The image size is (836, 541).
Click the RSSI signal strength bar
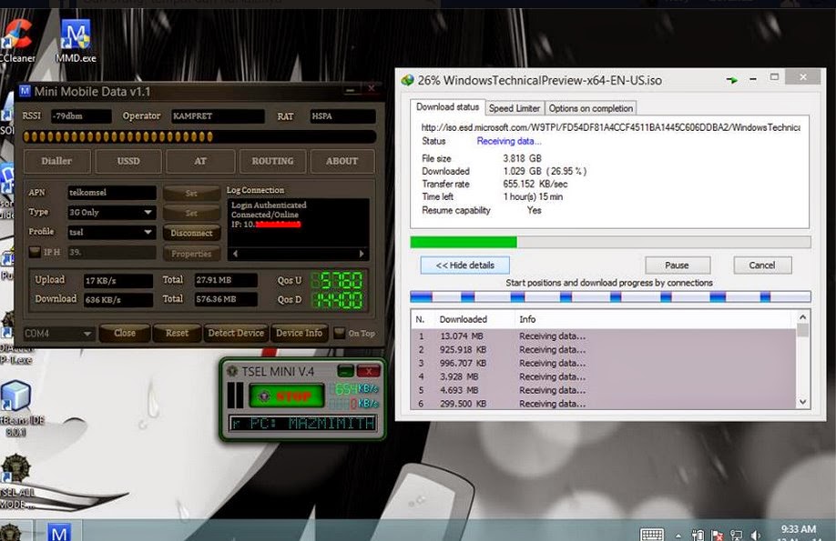click(199, 137)
